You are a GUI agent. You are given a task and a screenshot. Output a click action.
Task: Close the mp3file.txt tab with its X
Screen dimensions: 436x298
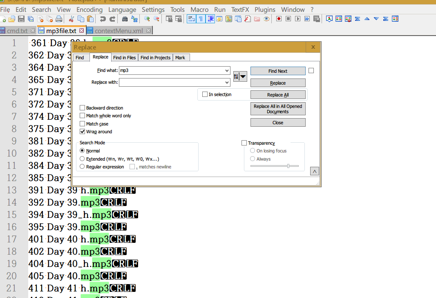[x=81, y=30]
